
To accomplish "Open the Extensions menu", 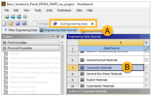I will pos(64,10).
